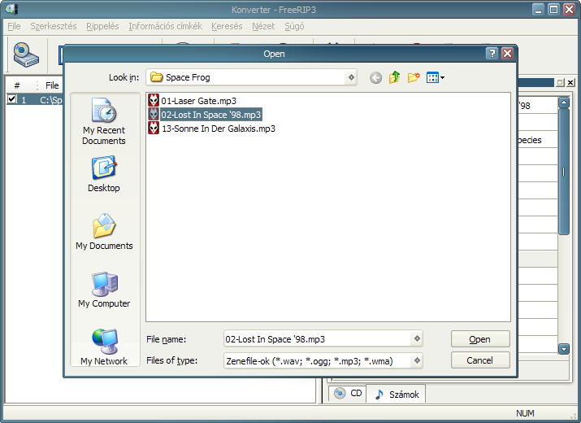Open the Keresés menu
581x423 pixels.
[227, 26]
